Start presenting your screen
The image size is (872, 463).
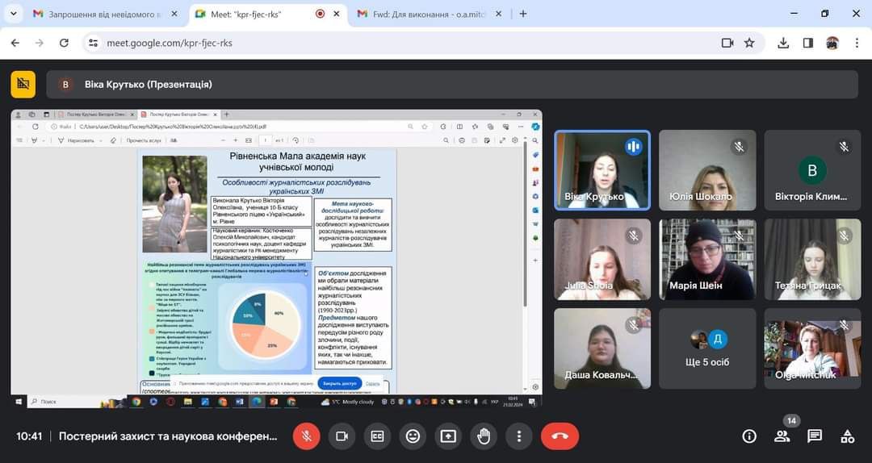[448, 436]
